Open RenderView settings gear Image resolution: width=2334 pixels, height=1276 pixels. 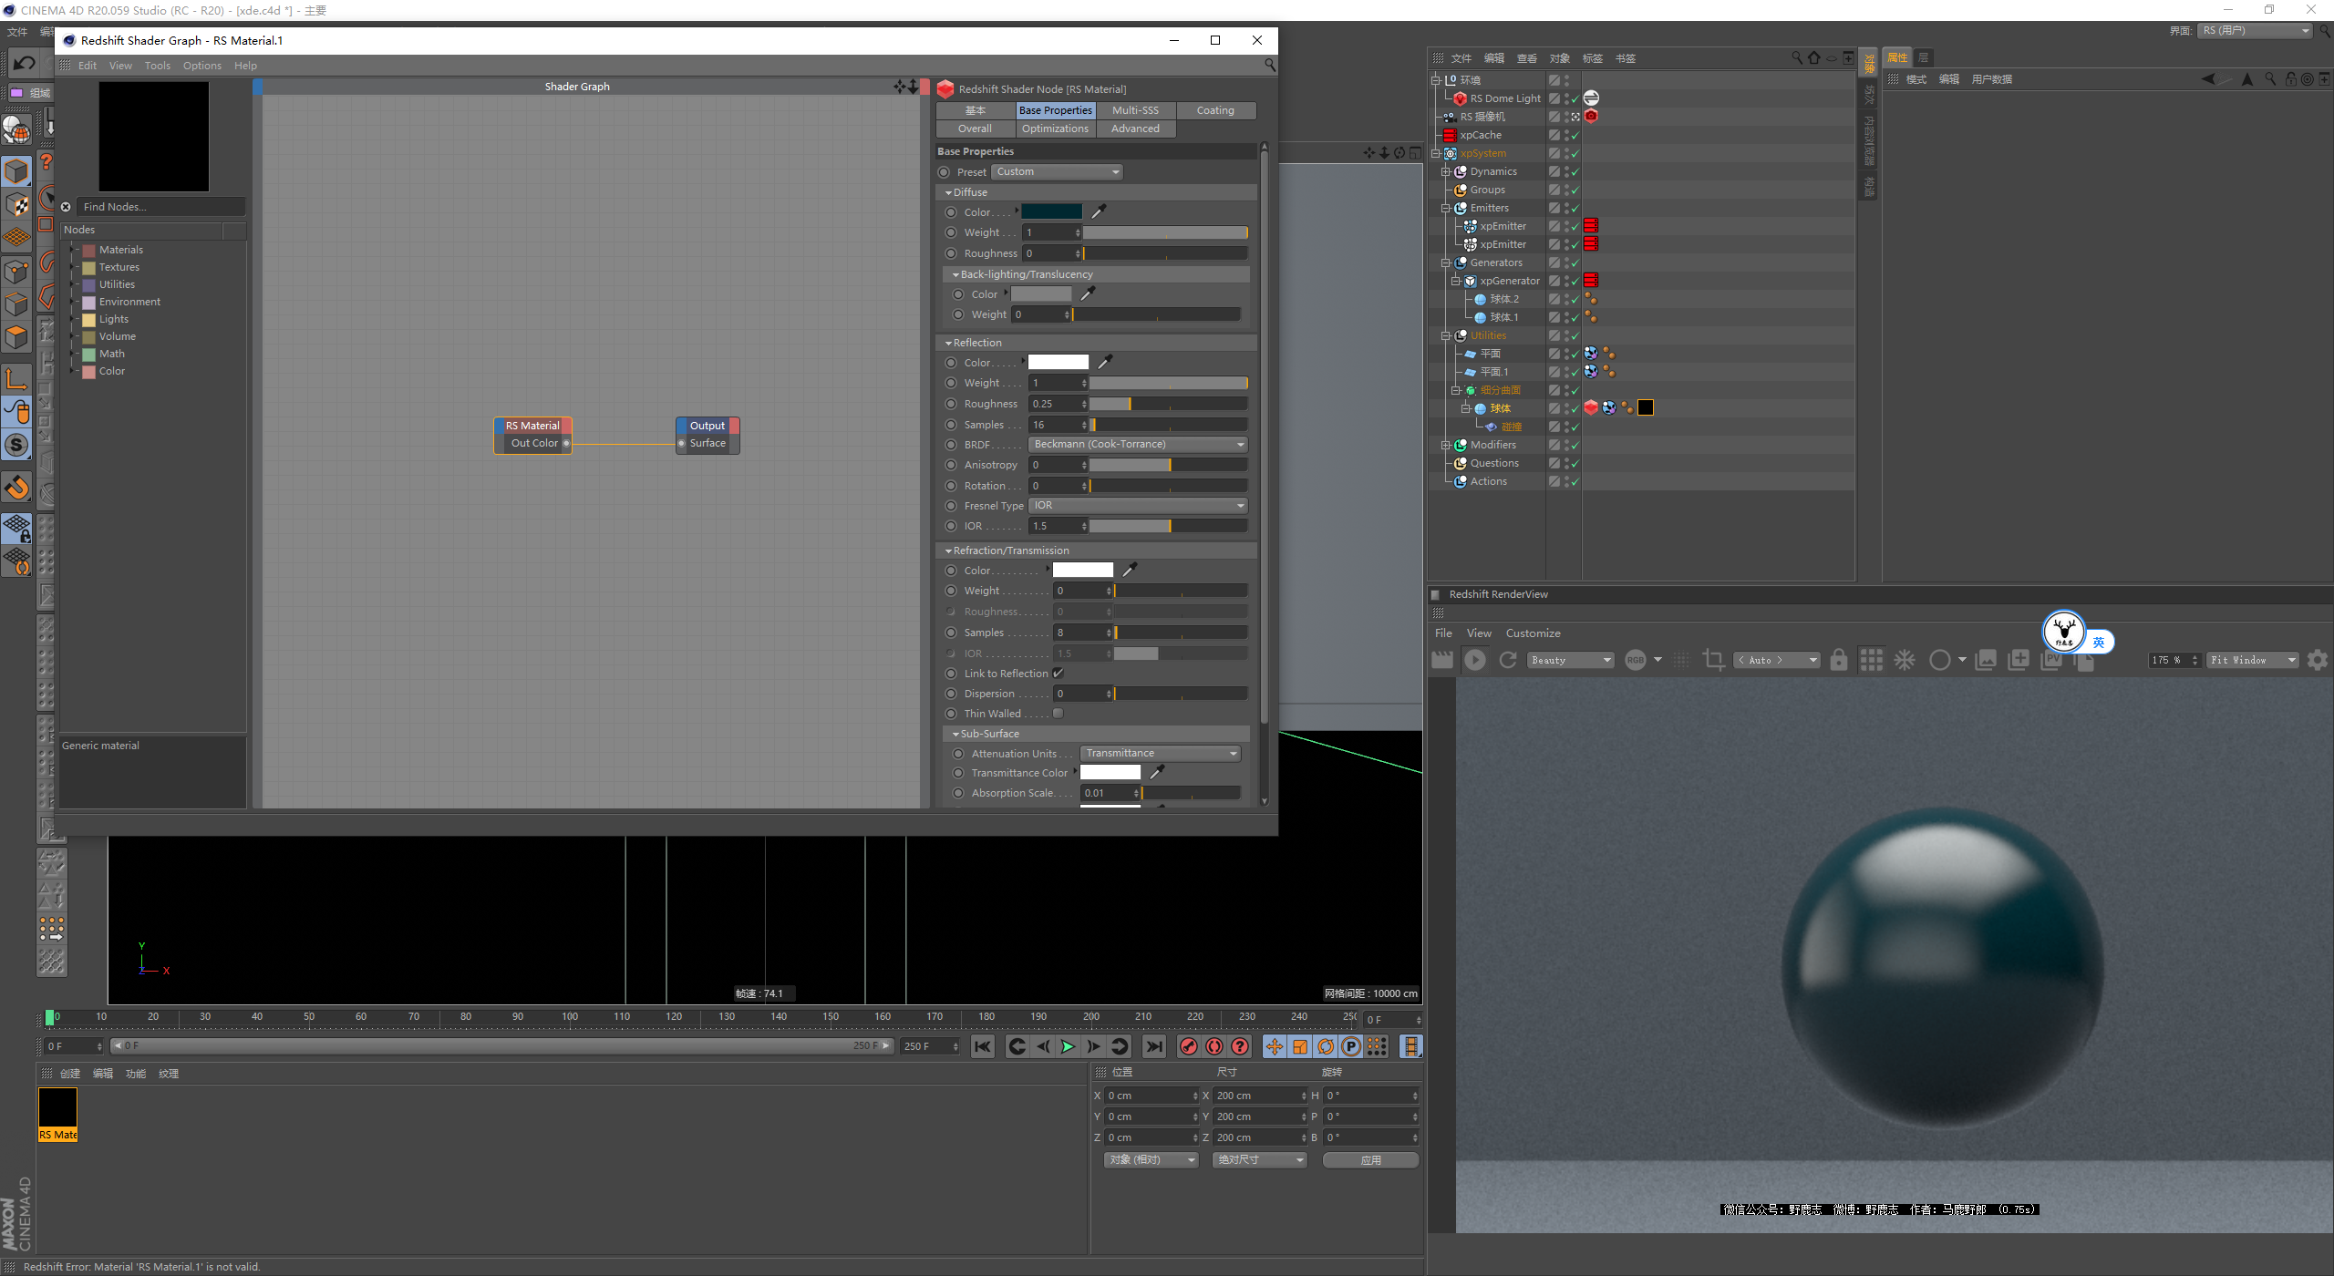[2317, 660]
